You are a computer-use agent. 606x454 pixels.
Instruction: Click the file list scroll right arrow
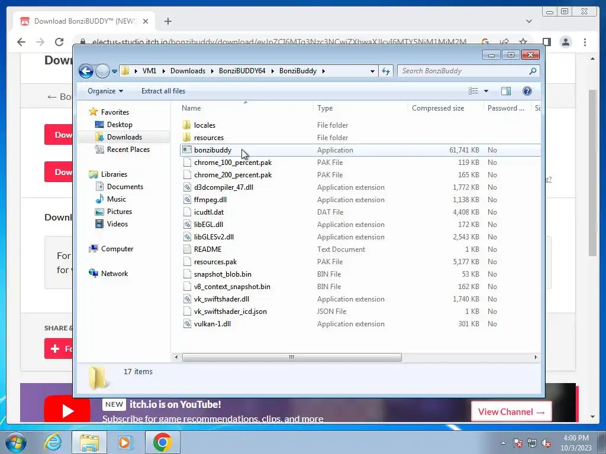tap(536, 358)
